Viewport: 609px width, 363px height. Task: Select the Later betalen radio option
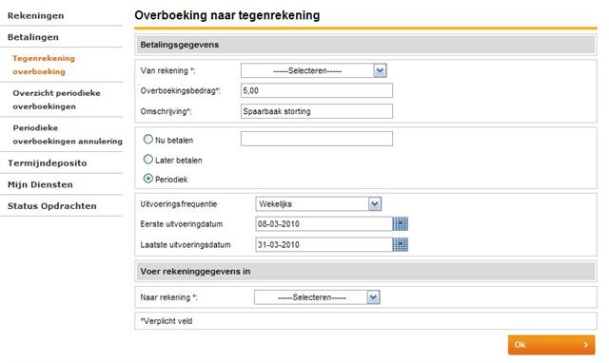point(148,159)
